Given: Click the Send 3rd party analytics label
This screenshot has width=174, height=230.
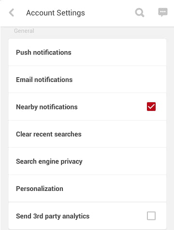Looking at the screenshot, I should (53, 216).
